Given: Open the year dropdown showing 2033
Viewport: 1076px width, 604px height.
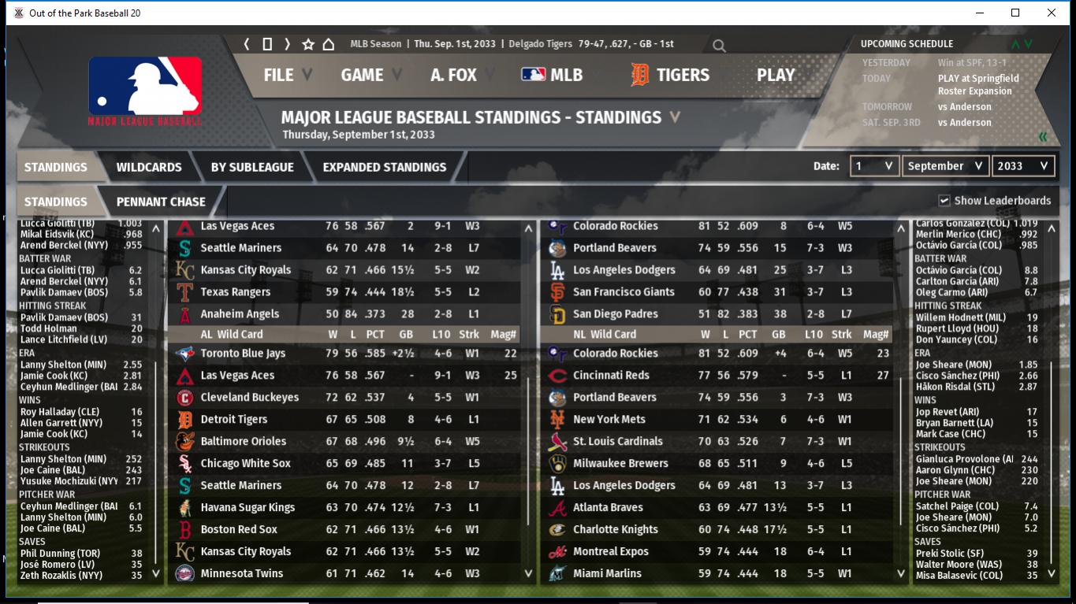Looking at the screenshot, I should pos(1023,166).
